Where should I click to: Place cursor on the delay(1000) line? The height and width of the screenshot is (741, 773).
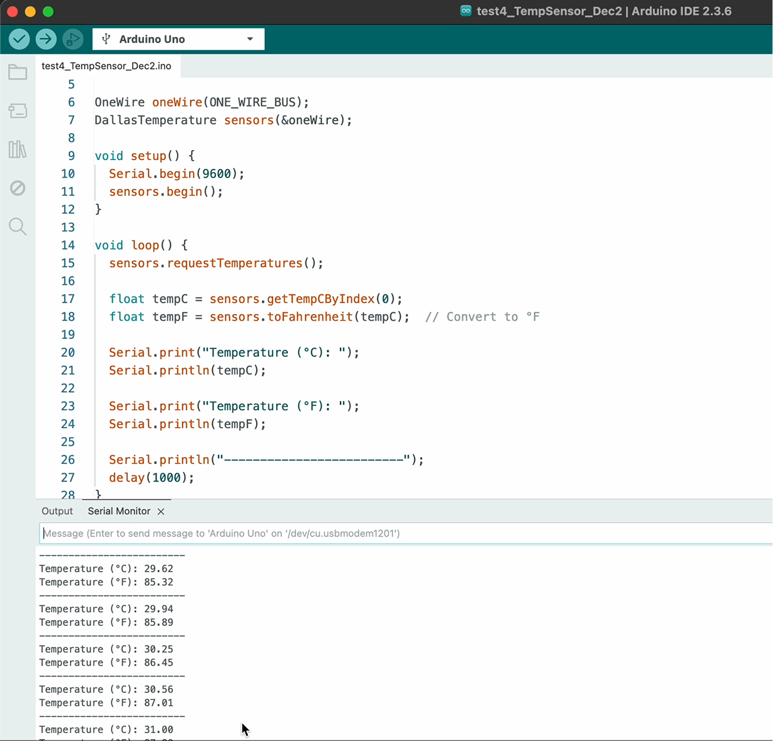pyautogui.click(x=151, y=478)
